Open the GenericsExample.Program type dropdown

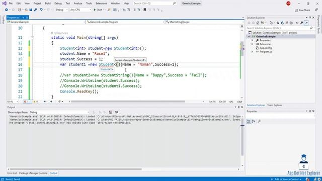pos(125,22)
